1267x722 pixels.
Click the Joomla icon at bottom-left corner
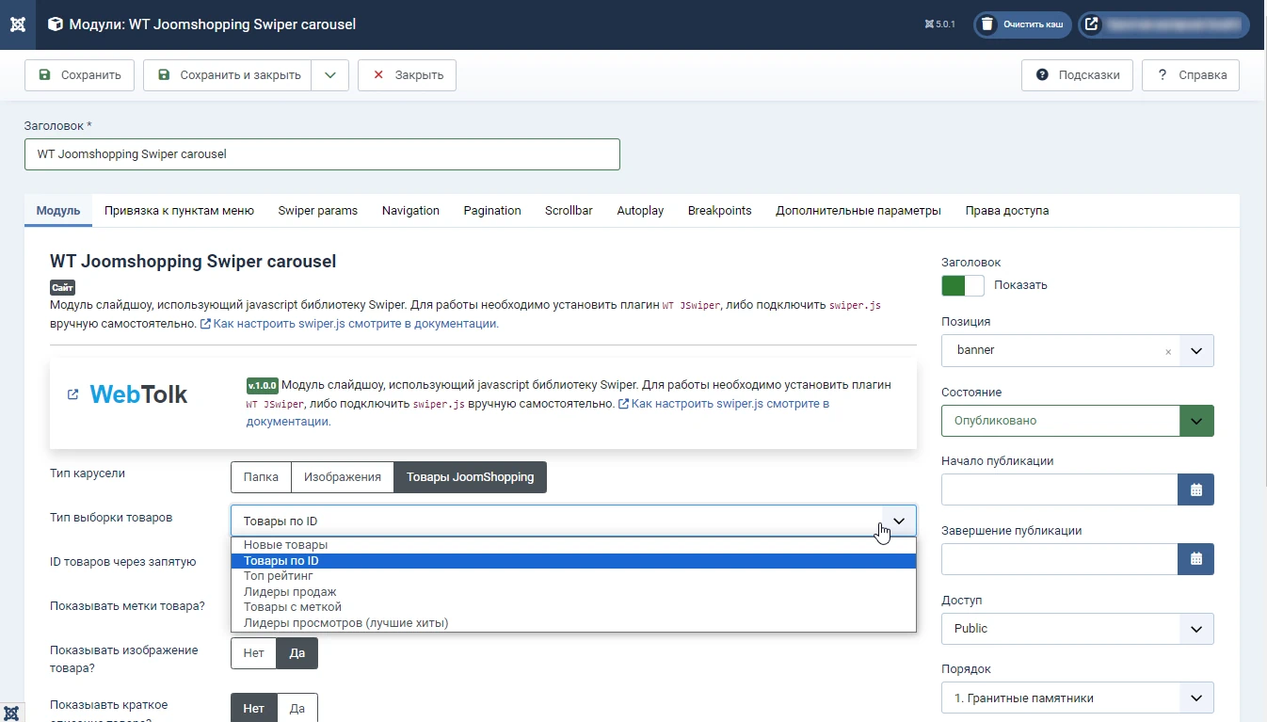coord(12,712)
